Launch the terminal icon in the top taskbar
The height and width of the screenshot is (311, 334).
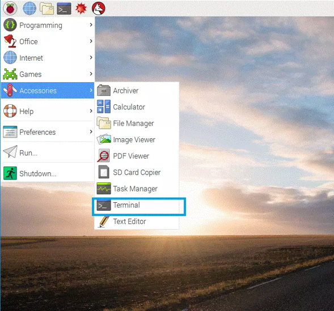tap(64, 8)
